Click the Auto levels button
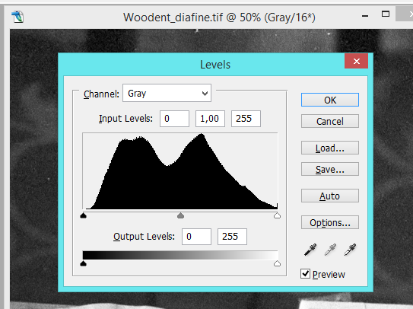 click(330, 196)
